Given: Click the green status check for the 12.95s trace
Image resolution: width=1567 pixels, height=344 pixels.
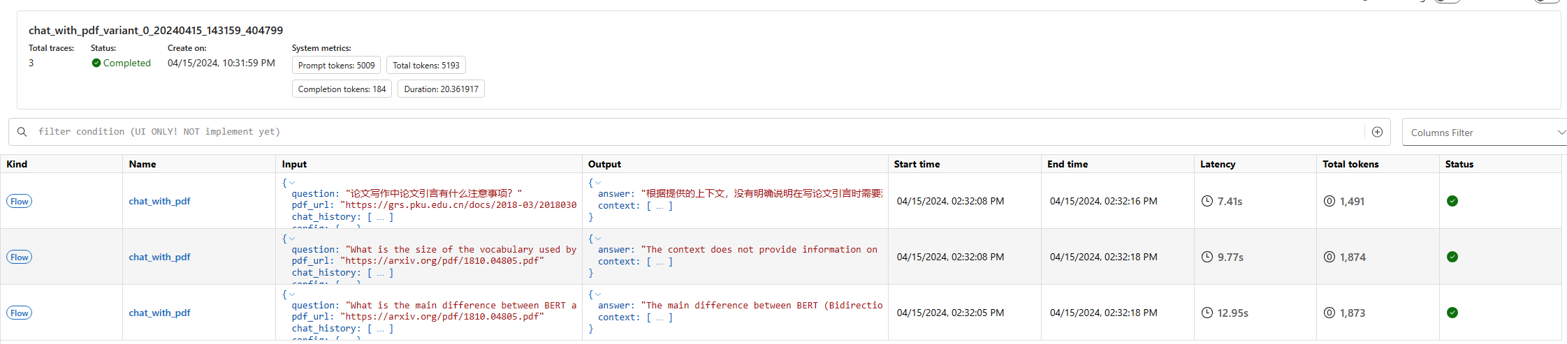Looking at the screenshot, I should [x=1452, y=313].
